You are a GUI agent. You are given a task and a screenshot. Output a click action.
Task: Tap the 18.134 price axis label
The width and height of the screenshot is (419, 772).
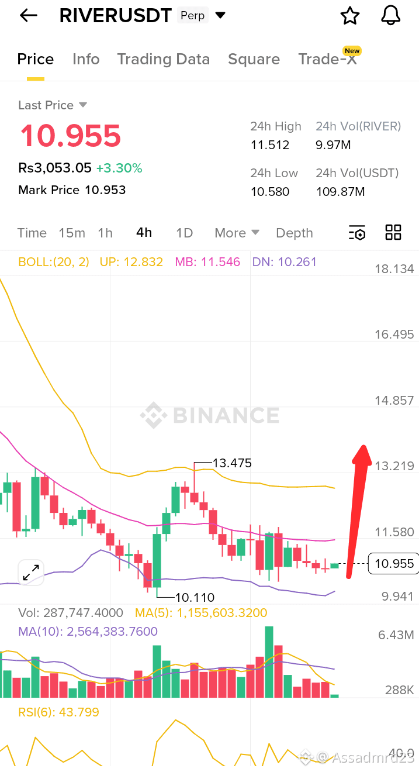pyautogui.click(x=394, y=269)
